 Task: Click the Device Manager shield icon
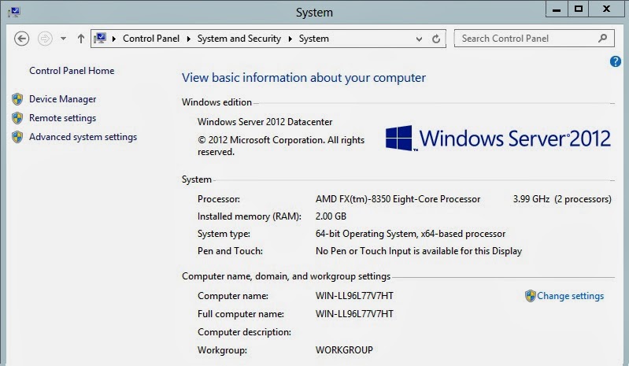click(x=17, y=99)
